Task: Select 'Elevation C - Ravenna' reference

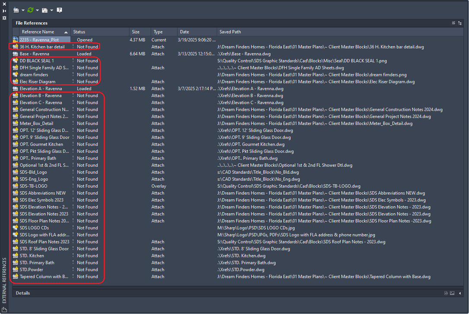Action: [x=41, y=102]
